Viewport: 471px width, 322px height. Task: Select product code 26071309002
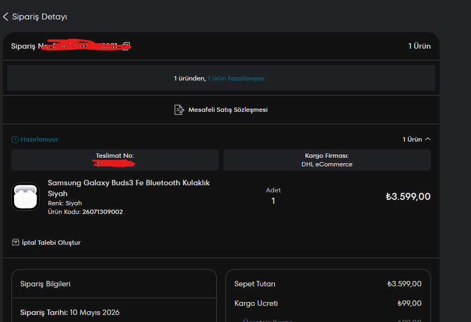point(102,212)
